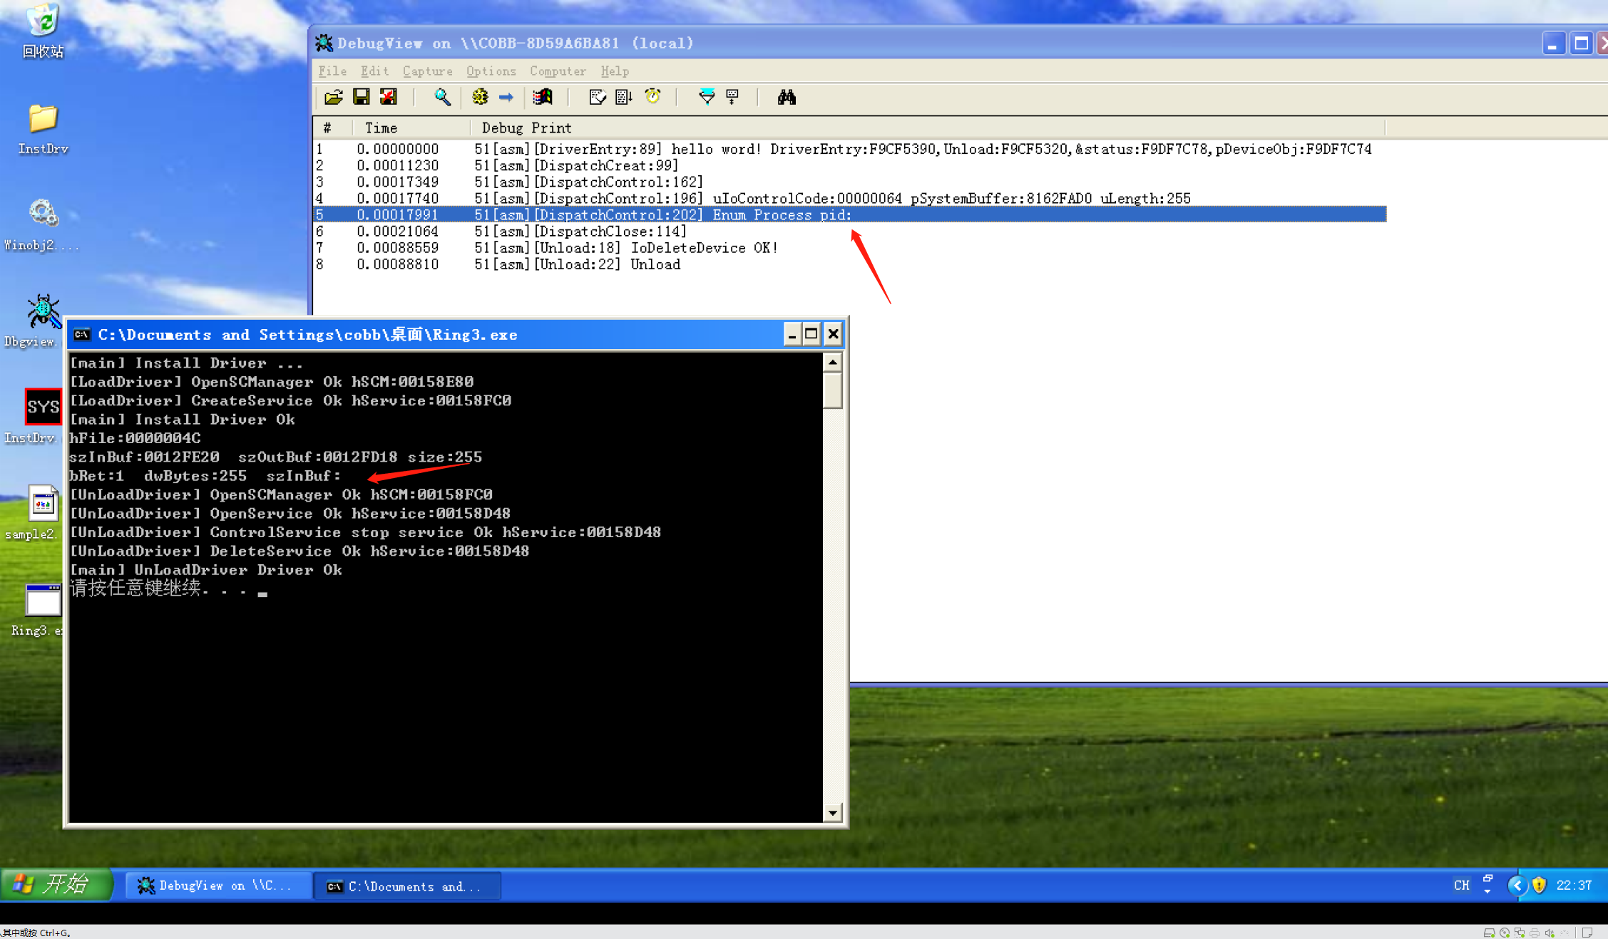Open the Capture menu

point(427,71)
